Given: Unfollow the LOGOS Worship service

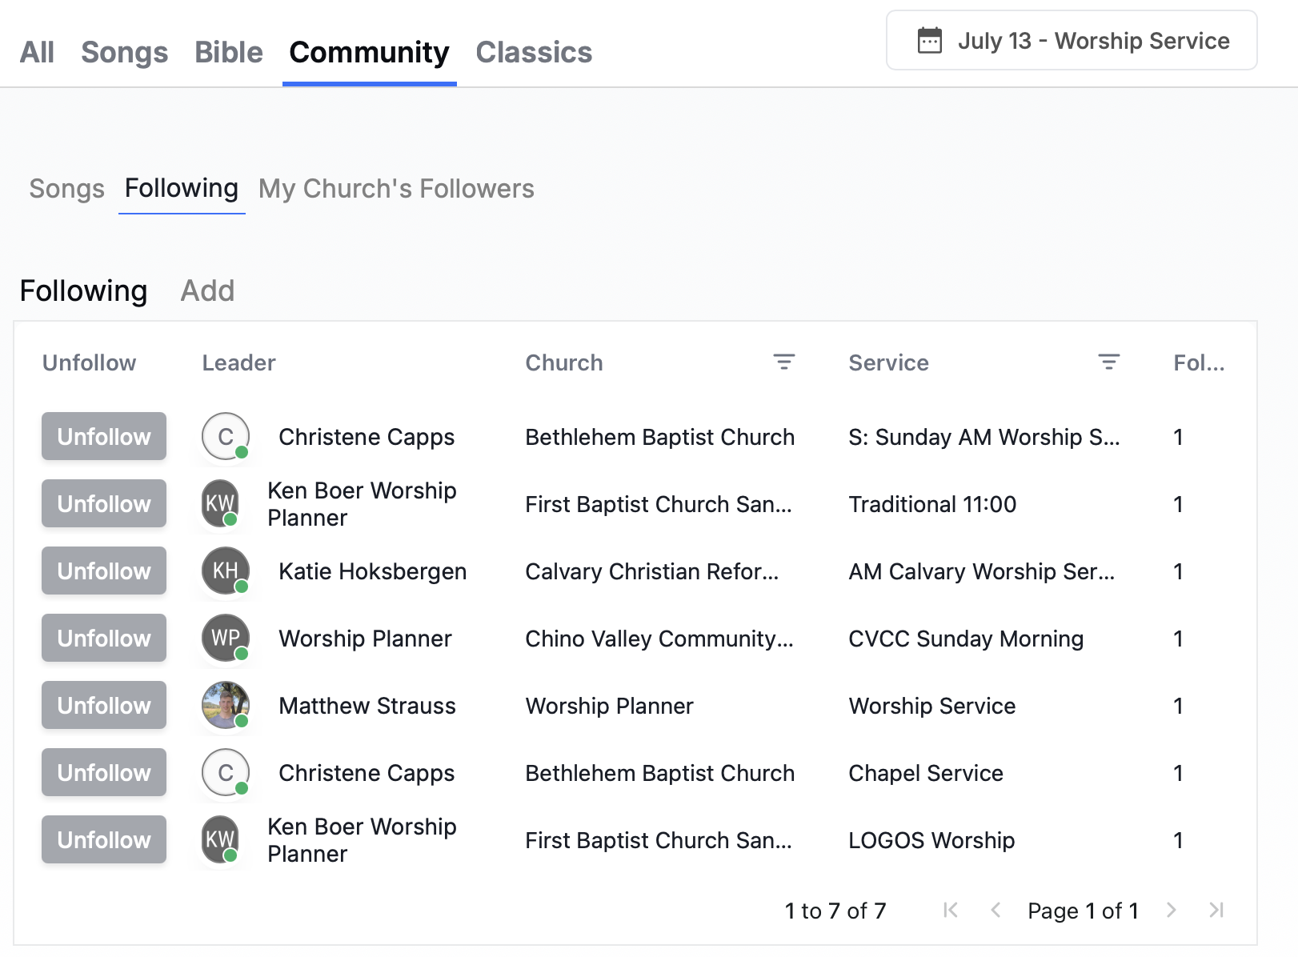Looking at the screenshot, I should (104, 840).
